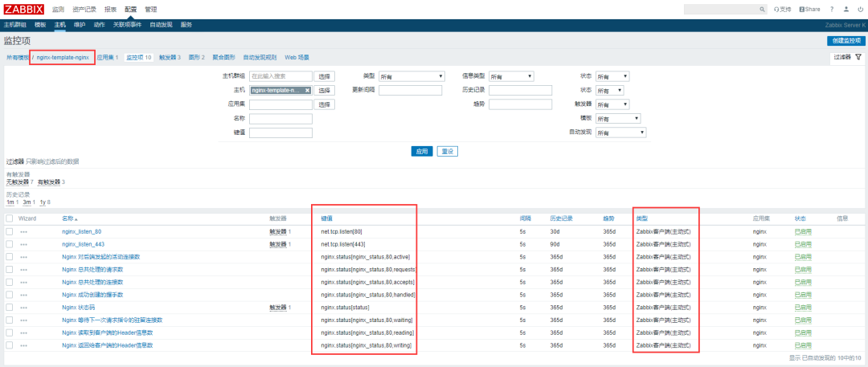The height and width of the screenshot is (367, 868).
Task: Open the user profile icon
Action: point(845,10)
